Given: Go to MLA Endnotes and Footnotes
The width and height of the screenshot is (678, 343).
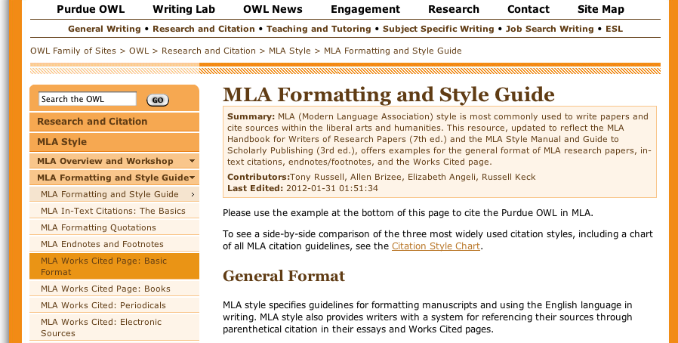Looking at the screenshot, I should (x=114, y=244).
